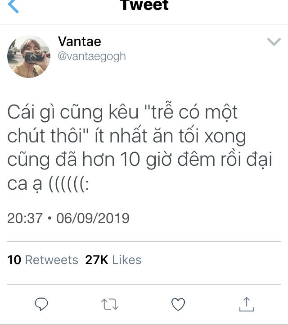Go back using the blue arrow

pyautogui.click(x=13, y=6)
